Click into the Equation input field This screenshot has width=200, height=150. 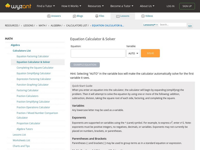tap(98, 53)
